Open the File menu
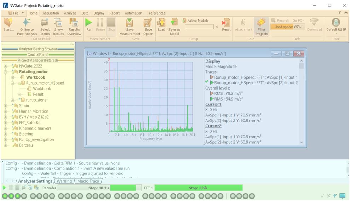The width and height of the screenshot is (350, 201). 16,13
